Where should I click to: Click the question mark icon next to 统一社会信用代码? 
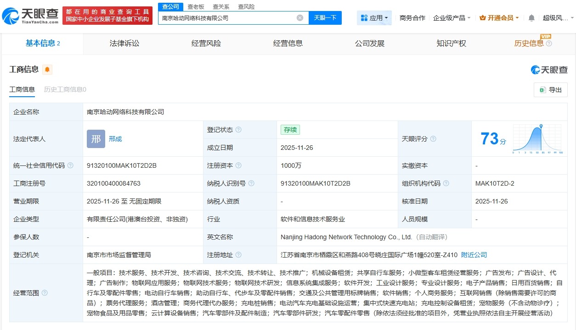click(x=70, y=165)
